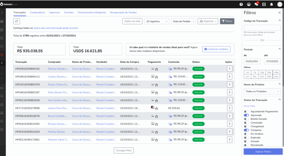The height and width of the screenshot is (156, 284).
Task: Open actions menu for HP01016350893376
Action: (230, 84)
